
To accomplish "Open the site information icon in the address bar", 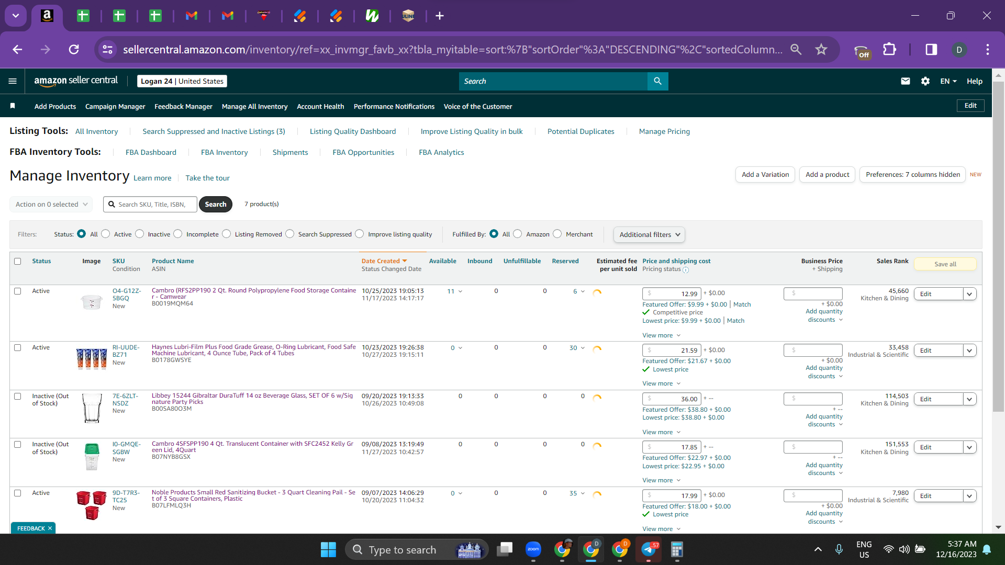I will 108,50.
